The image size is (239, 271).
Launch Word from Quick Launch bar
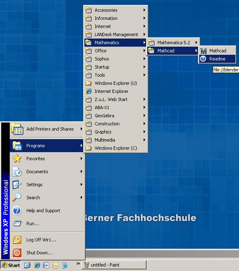[46, 265]
